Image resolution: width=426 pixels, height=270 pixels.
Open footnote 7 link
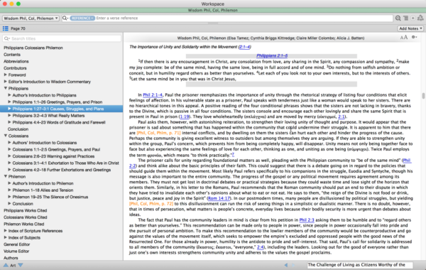point(233,154)
